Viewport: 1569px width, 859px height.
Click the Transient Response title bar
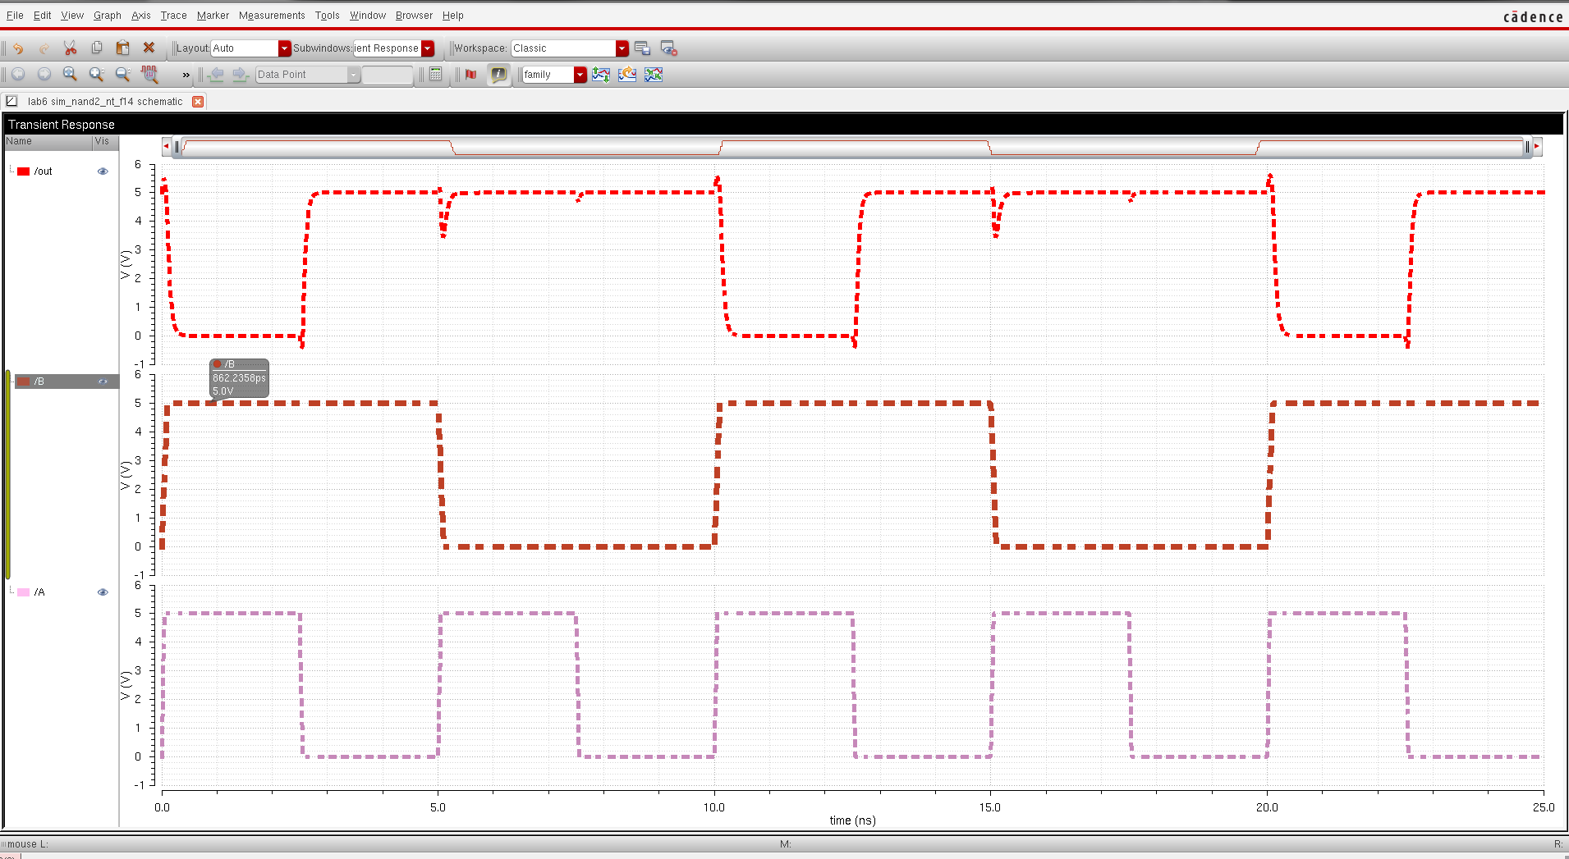[783, 125]
